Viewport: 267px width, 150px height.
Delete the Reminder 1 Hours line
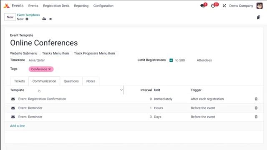pyautogui.click(x=256, y=108)
